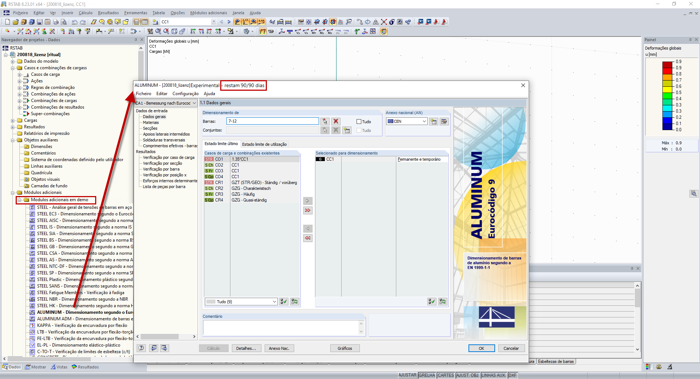Expand the Dados do modelo tree node
Screen dimensions: 700x379
click(13, 62)
